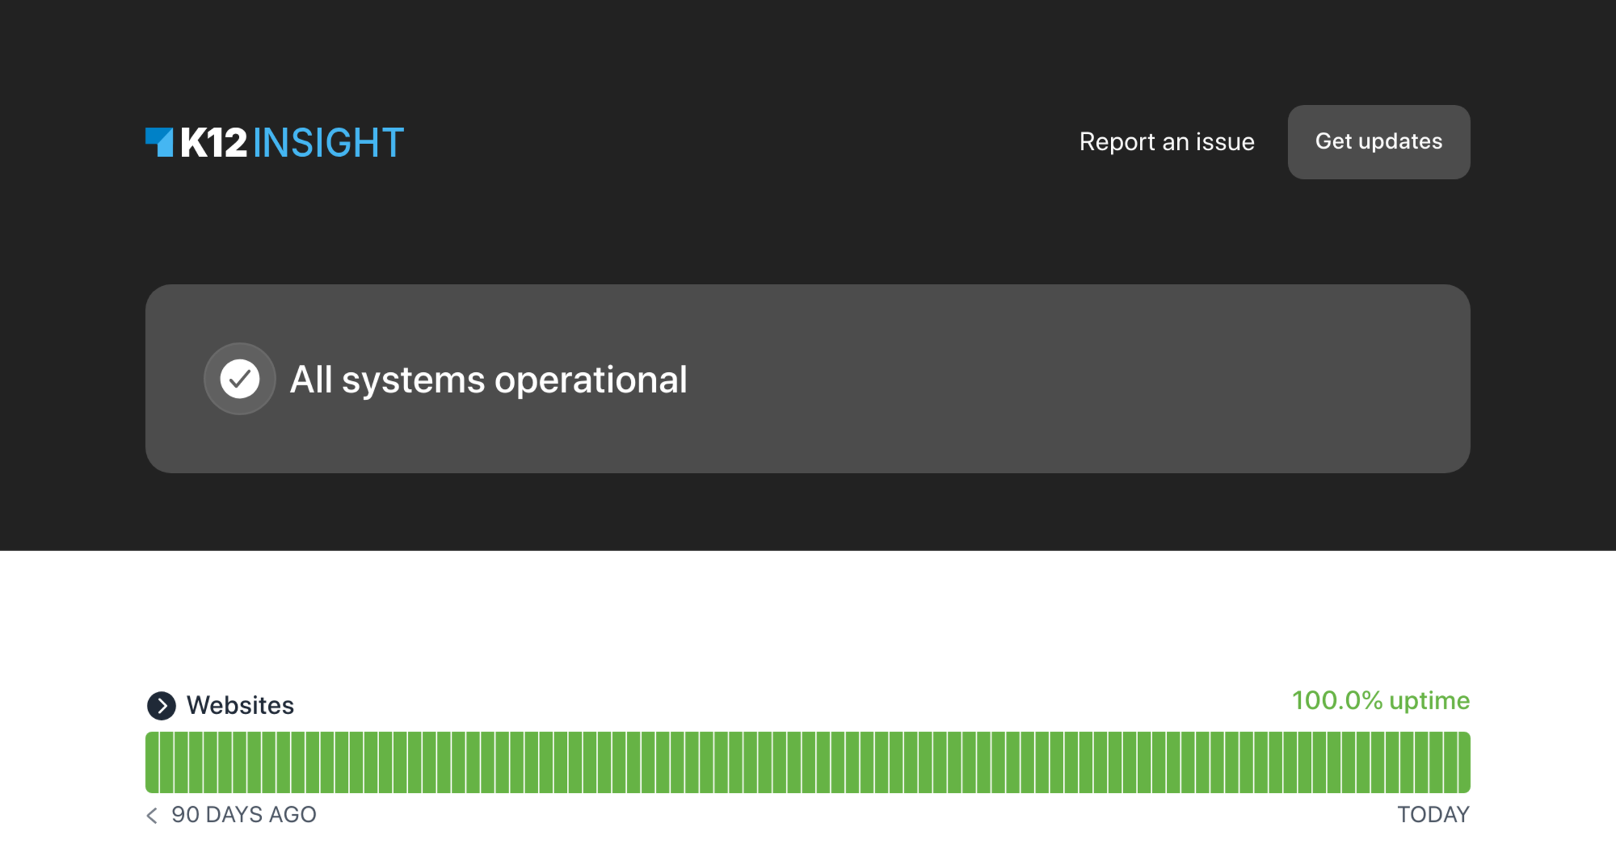This screenshot has height=848, width=1616.
Task: Click the word "issue" in header link
Action: 1225,142
